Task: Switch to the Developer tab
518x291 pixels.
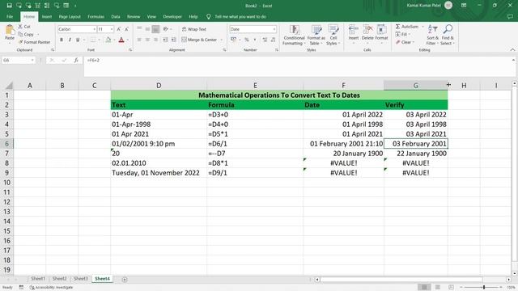Action: click(172, 16)
